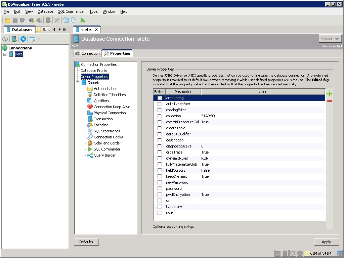Viewport: 344px width, 258px height.
Task: Check the Edited box for heldCursors
Action: (x=160, y=170)
